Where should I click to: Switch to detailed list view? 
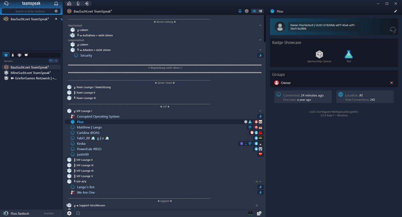(261, 11)
